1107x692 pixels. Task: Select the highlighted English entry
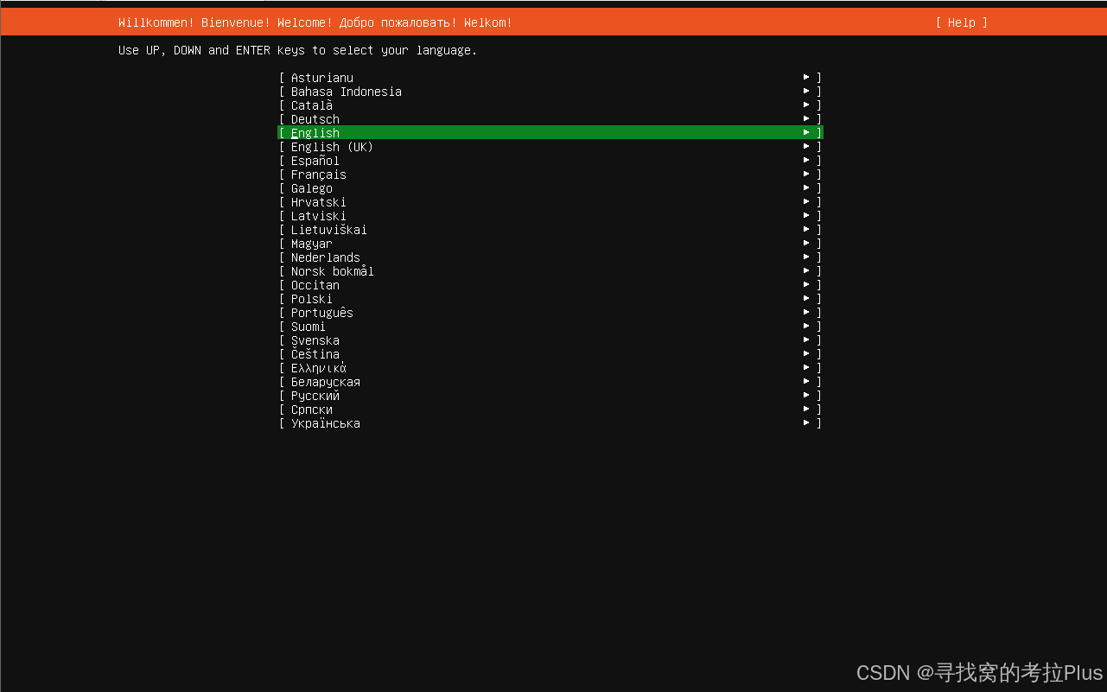coord(550,133)
